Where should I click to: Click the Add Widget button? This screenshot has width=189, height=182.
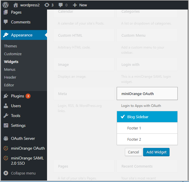[x=156, y=152]
